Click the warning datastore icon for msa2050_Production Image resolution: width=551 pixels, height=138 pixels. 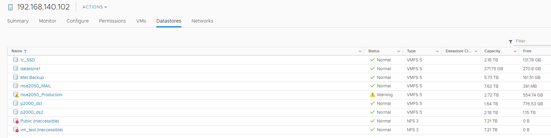click(16, 95)
